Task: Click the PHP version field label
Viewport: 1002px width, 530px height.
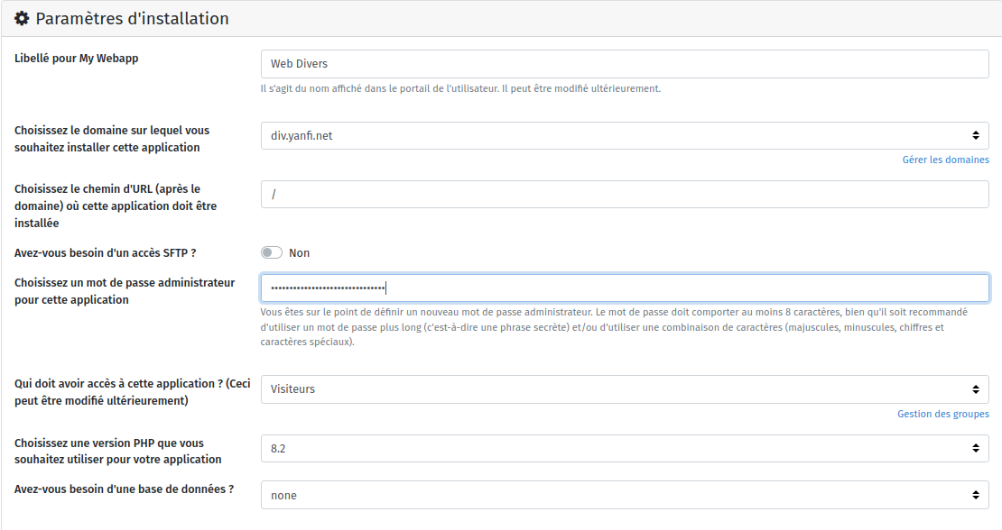Action: click(x=118, y=451)
